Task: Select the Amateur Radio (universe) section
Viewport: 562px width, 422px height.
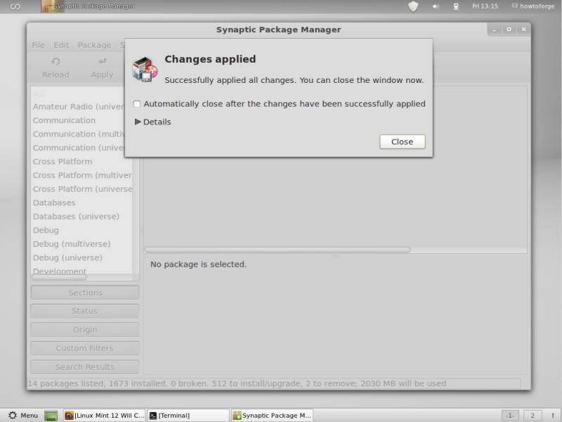Action: point(79,107)
